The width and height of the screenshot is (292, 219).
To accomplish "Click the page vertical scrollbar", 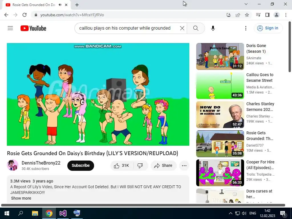I will (290, 47).
